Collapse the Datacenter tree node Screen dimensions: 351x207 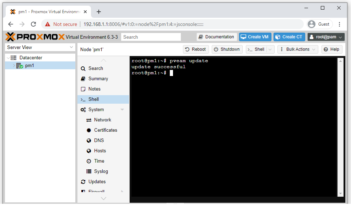(x=8, y=58)
